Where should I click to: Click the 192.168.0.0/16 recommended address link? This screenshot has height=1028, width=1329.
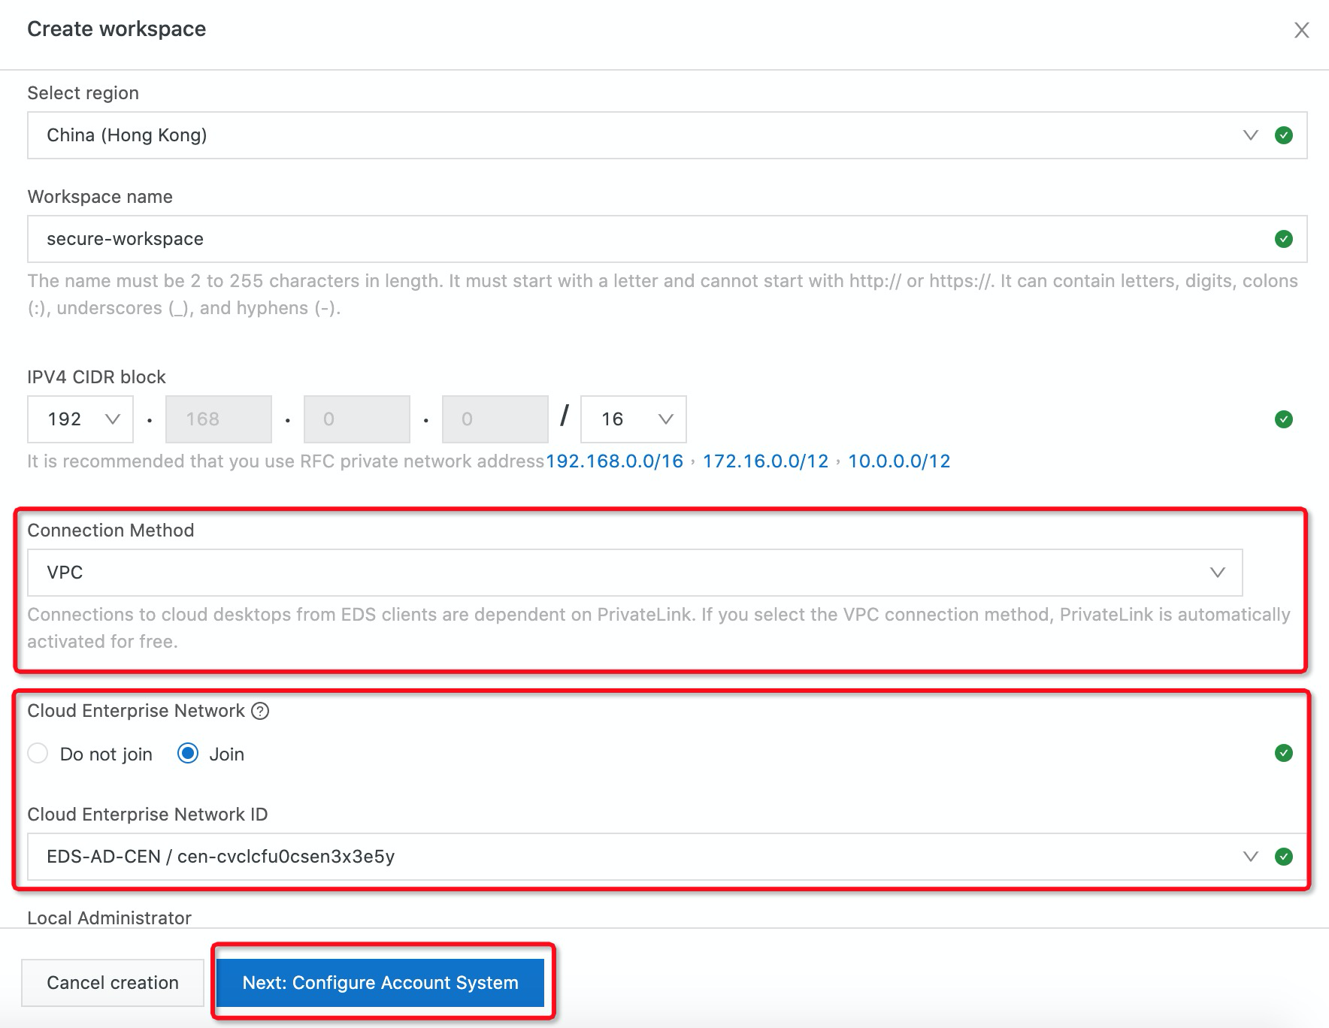tap(614, 461)
